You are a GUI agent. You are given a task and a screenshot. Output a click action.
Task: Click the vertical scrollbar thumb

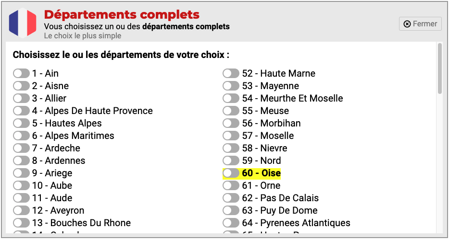439,69
